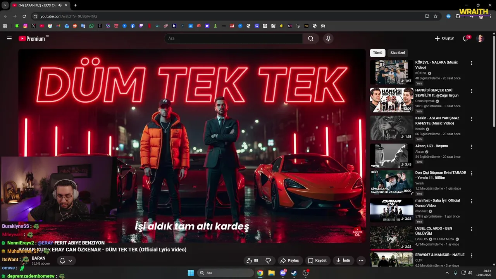Open options for Aksan, UZI - Boşuna

(x=472, y=146)
